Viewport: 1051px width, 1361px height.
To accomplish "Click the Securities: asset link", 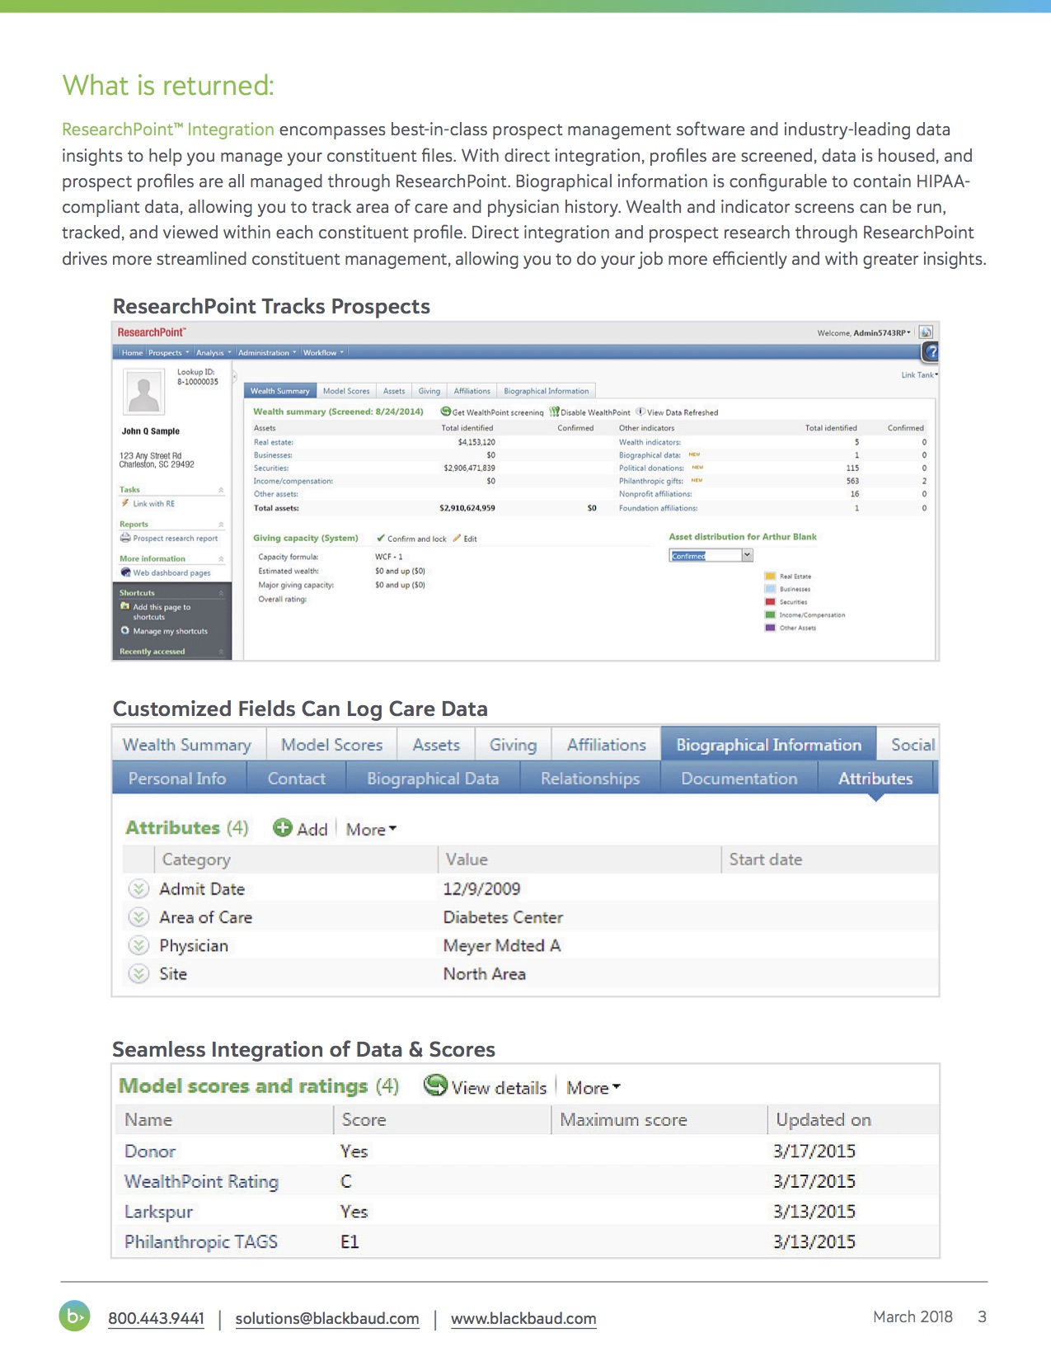I will click(271, 468).
